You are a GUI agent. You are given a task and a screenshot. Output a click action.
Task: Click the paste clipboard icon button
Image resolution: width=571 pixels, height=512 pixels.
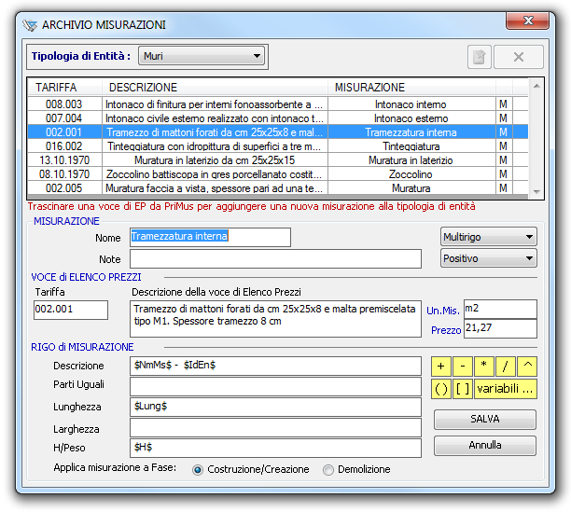pos(480,57)
